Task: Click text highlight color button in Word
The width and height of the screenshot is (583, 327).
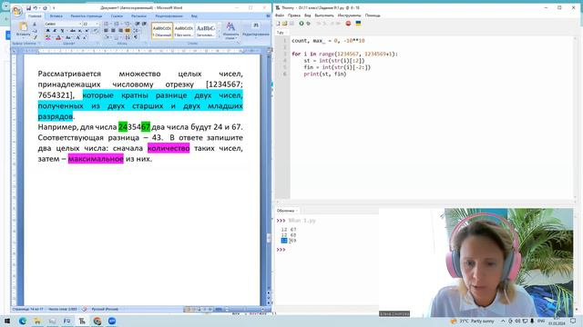Action: coord(48,37)
